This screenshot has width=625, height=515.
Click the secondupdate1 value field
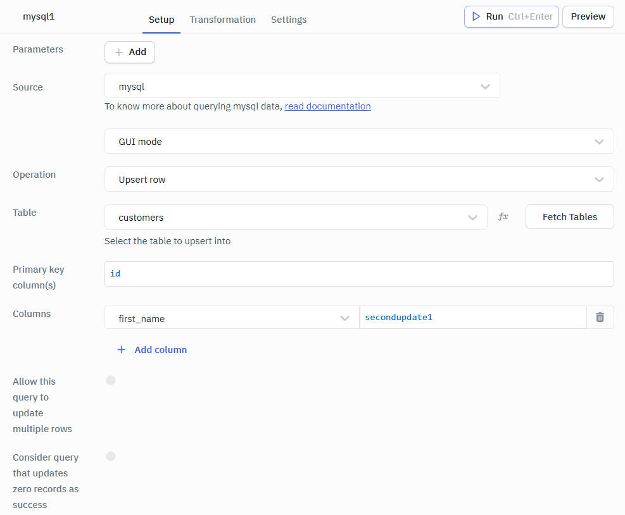coord(472,317)
